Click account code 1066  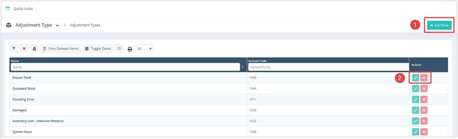[x=252, y=132]
